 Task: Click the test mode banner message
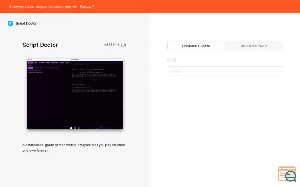click(x=43, y=6)
